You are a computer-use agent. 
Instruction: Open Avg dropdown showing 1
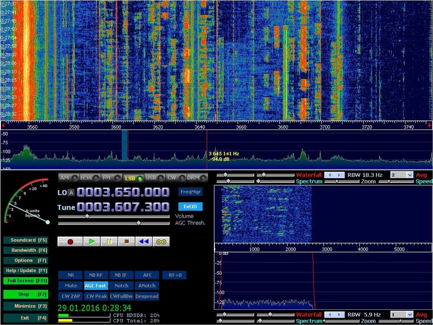pyautogui.click(x=402, y=315)
